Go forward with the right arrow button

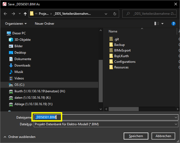click(13, 14)
